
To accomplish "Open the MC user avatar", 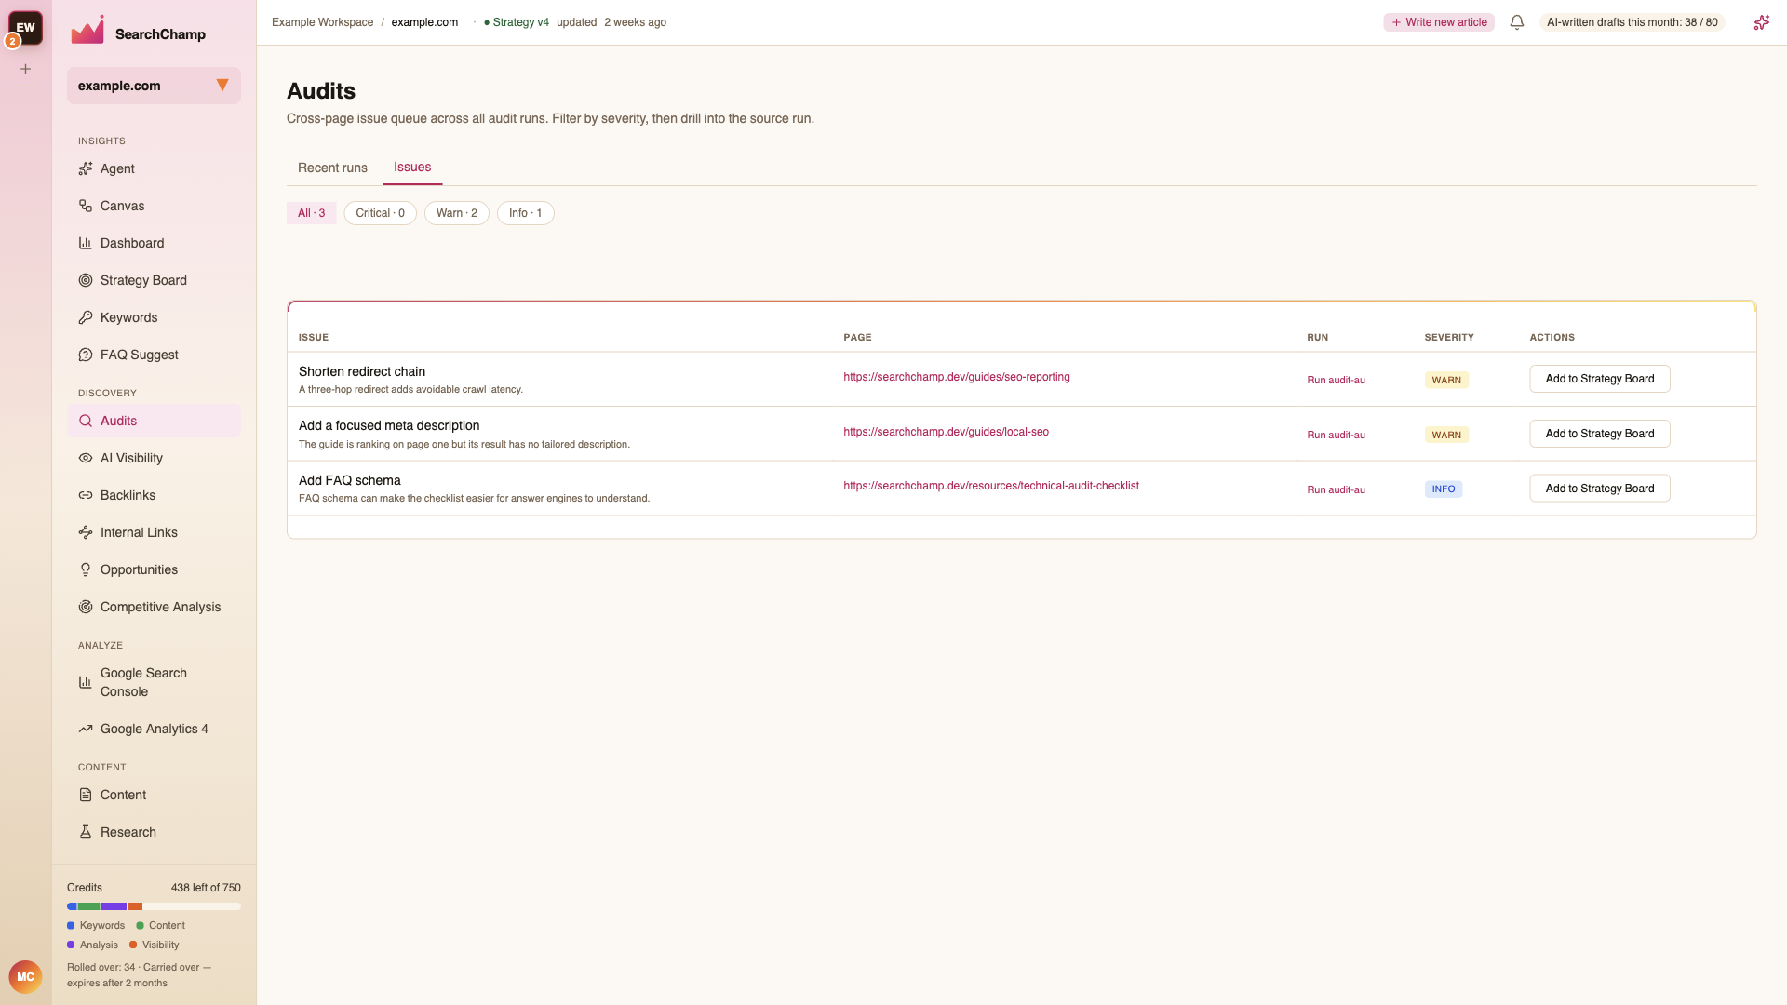I will (26, 977).
